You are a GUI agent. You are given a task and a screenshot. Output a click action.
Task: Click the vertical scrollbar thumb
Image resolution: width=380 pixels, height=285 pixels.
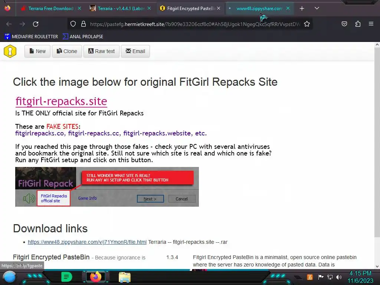(377, 142)
